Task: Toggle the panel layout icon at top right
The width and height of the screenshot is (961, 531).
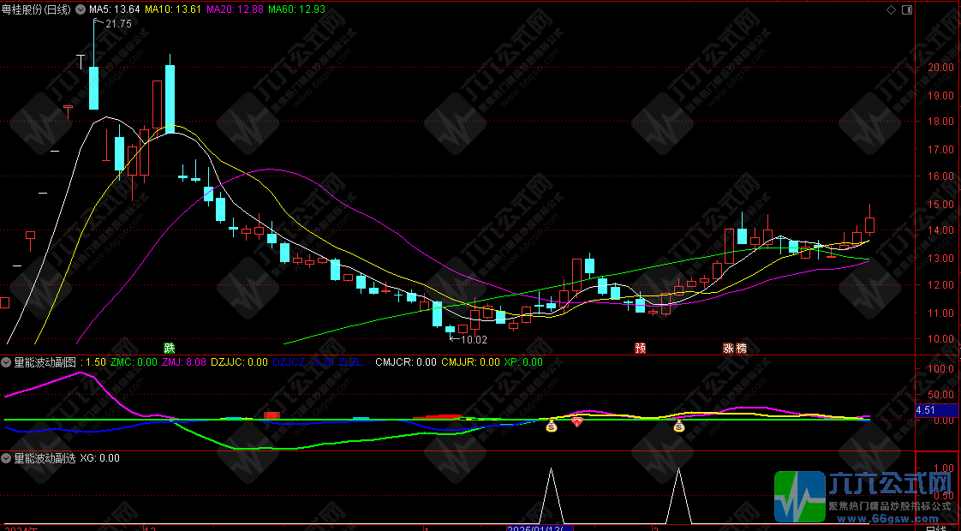Action: coord(904,9)
